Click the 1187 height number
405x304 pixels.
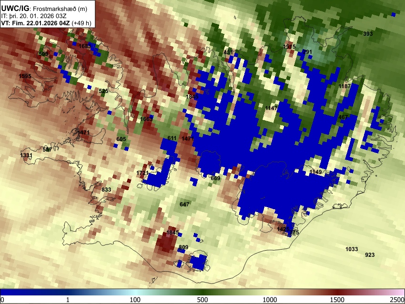click(344, 86)
